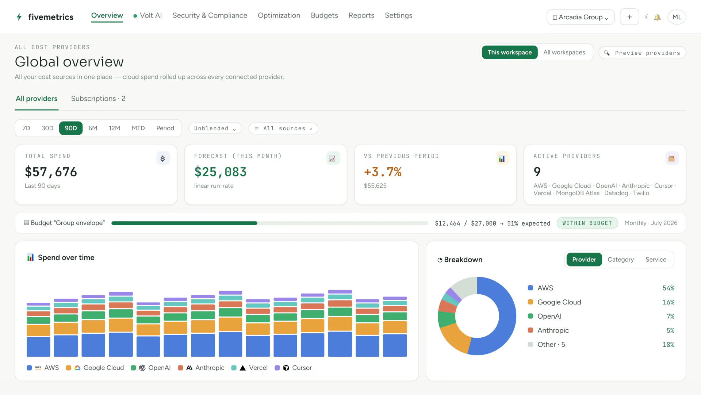Select the MTD time range
Viewport: 701px width, 395px height.
138,128
